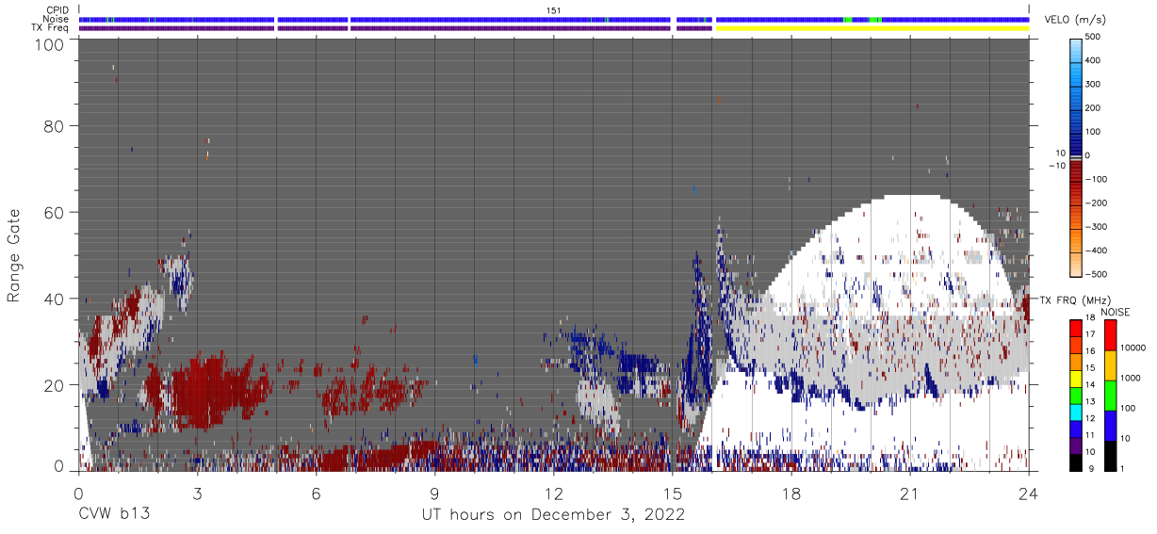1157x534 pixels.
Task: Click the pale orange bottom of velocity colorbar
Action: click(1077, 264)
